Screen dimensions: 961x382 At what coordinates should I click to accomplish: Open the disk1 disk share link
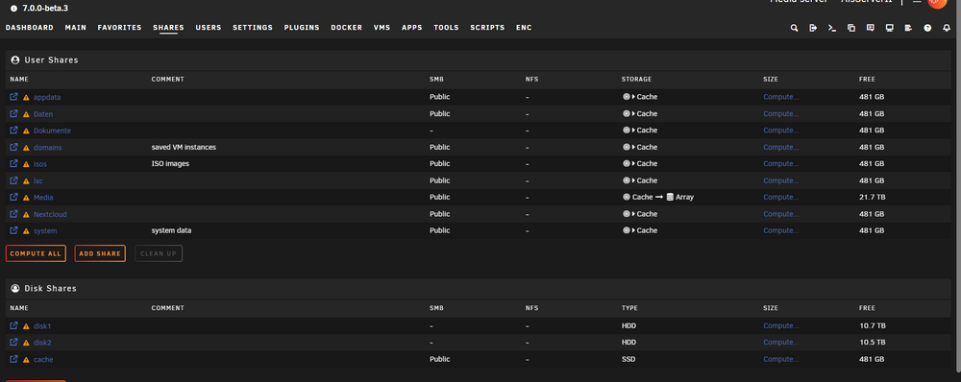(x=42, y=326)
